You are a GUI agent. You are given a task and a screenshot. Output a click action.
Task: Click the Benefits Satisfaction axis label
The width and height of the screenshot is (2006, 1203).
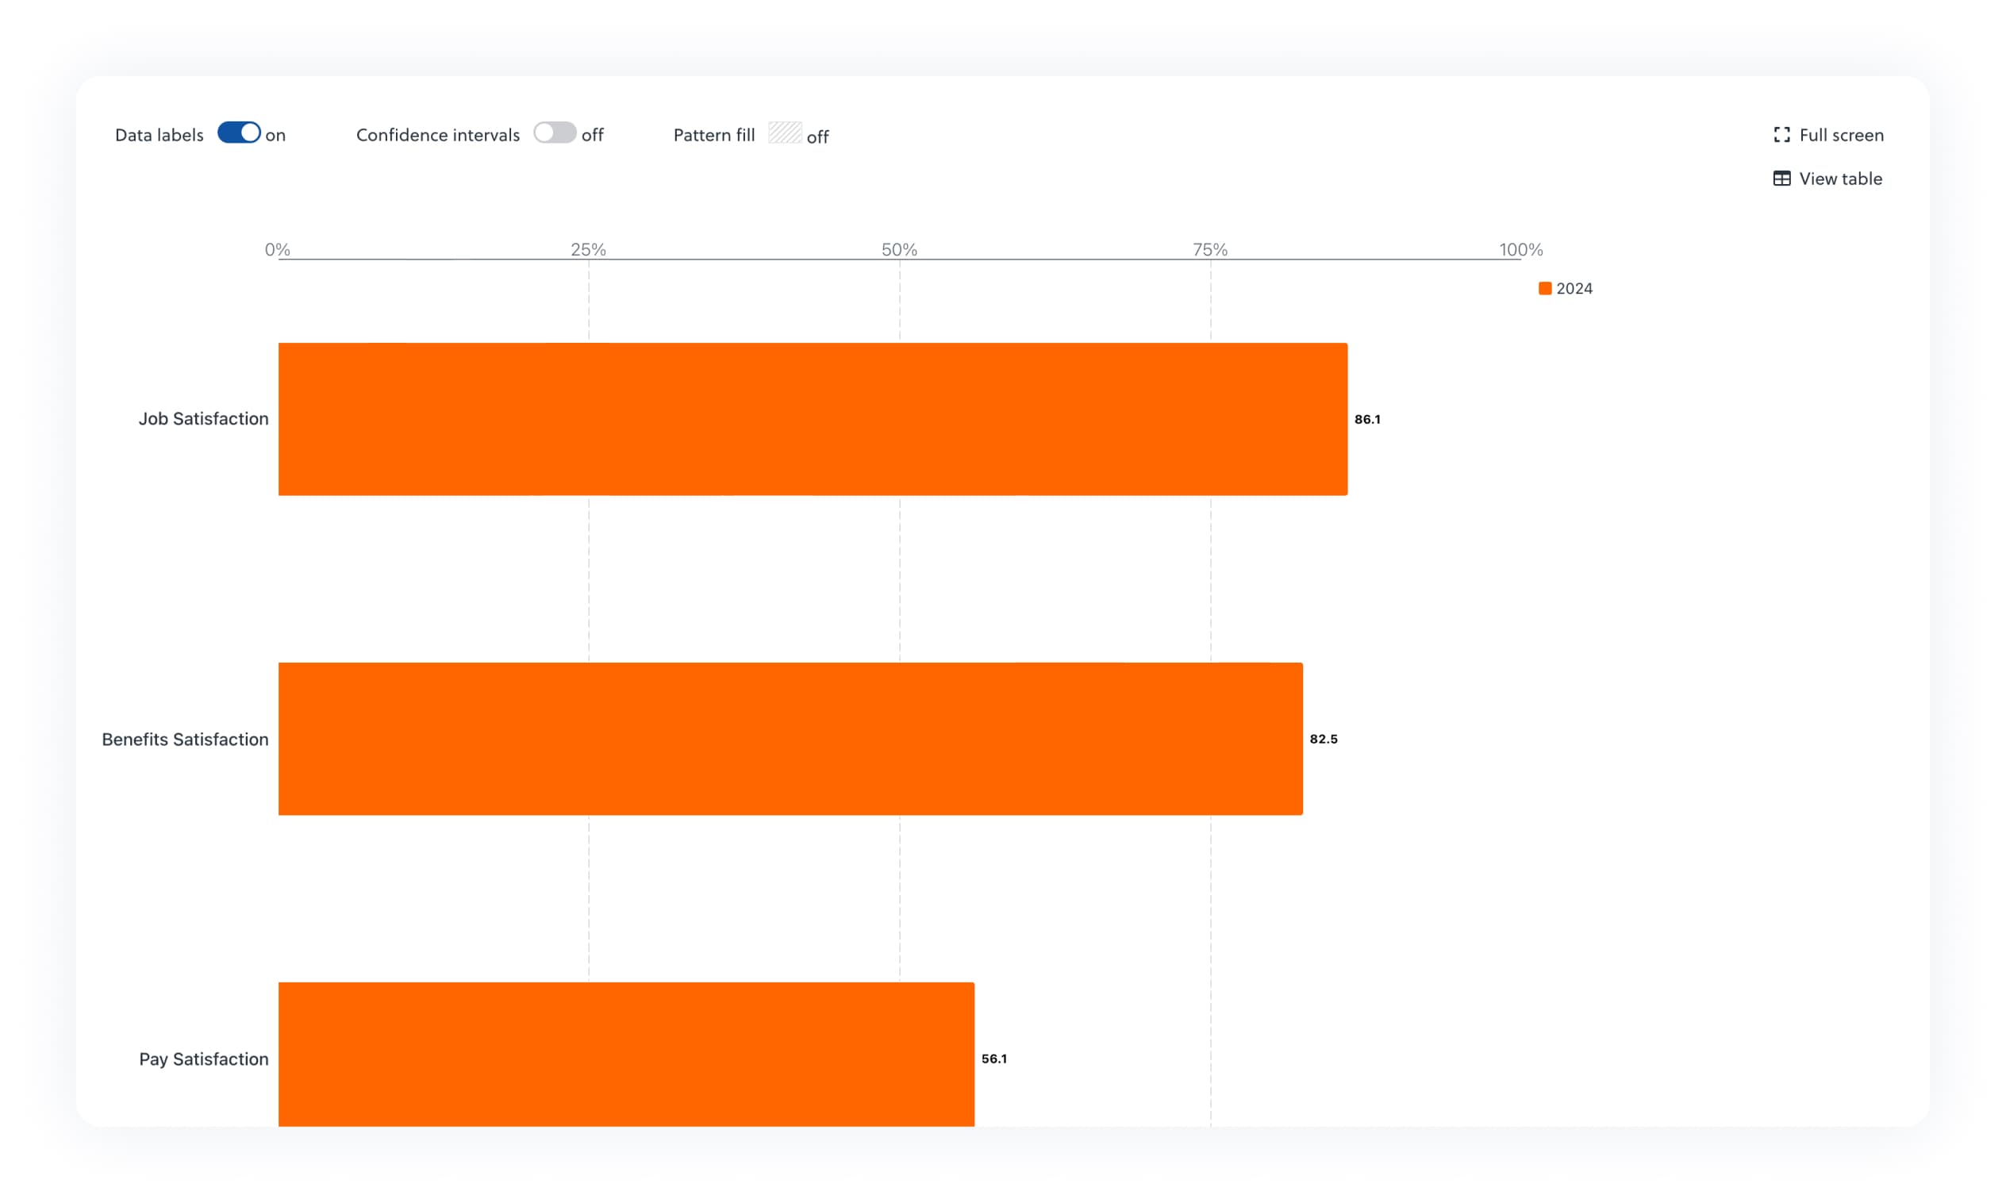pos(185,740)
